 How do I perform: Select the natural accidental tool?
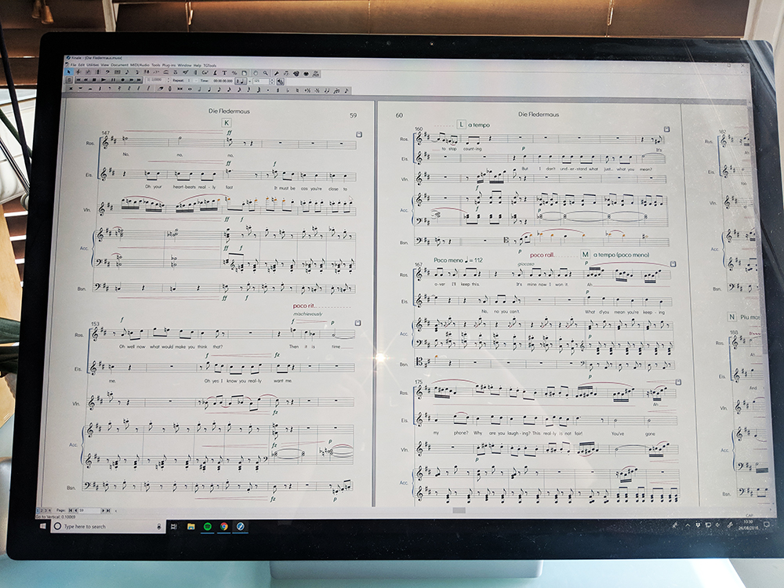(x=297, y=90)
